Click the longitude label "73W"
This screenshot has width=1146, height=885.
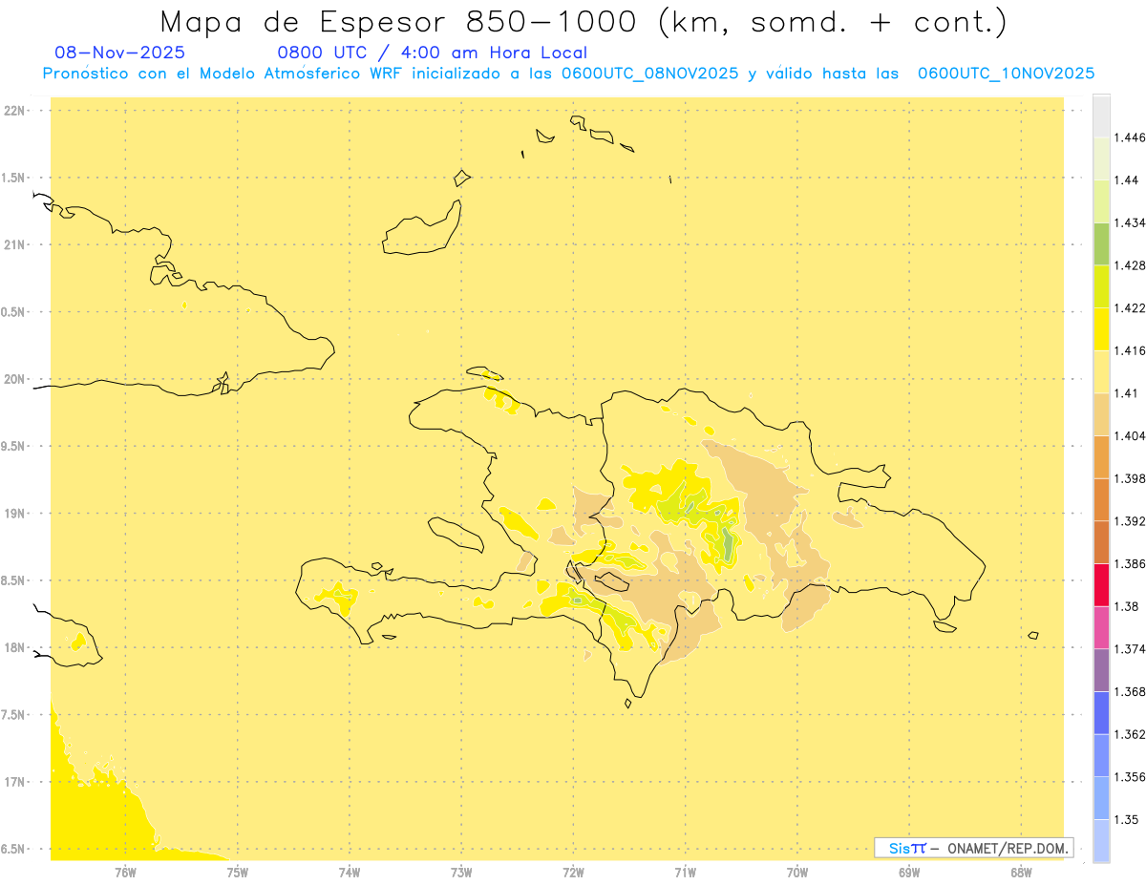tap(461, 872)
